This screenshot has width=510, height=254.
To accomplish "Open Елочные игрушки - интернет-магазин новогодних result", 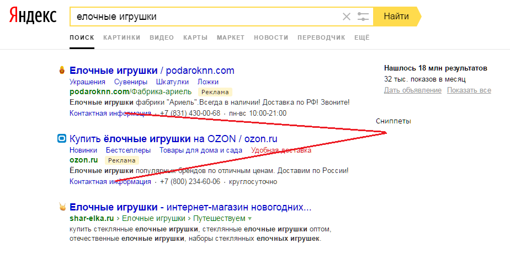I will [190, 207].
